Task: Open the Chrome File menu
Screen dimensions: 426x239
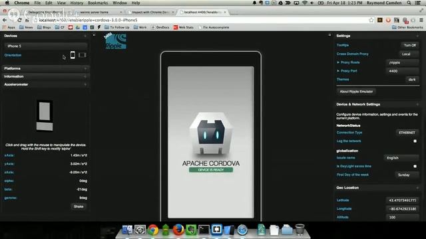Action: 37,3
